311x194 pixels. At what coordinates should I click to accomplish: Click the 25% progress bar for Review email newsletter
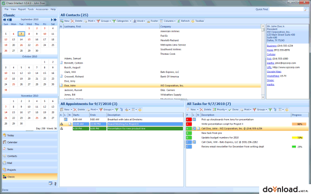(x=294, y=147)
